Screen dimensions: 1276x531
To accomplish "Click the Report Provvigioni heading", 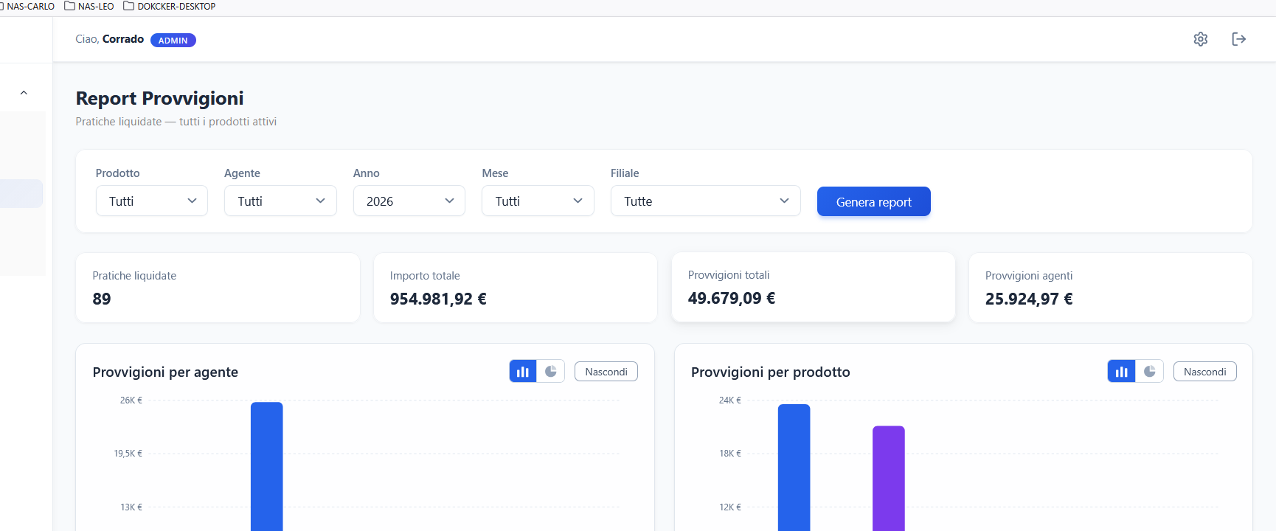I will (159, 98).
